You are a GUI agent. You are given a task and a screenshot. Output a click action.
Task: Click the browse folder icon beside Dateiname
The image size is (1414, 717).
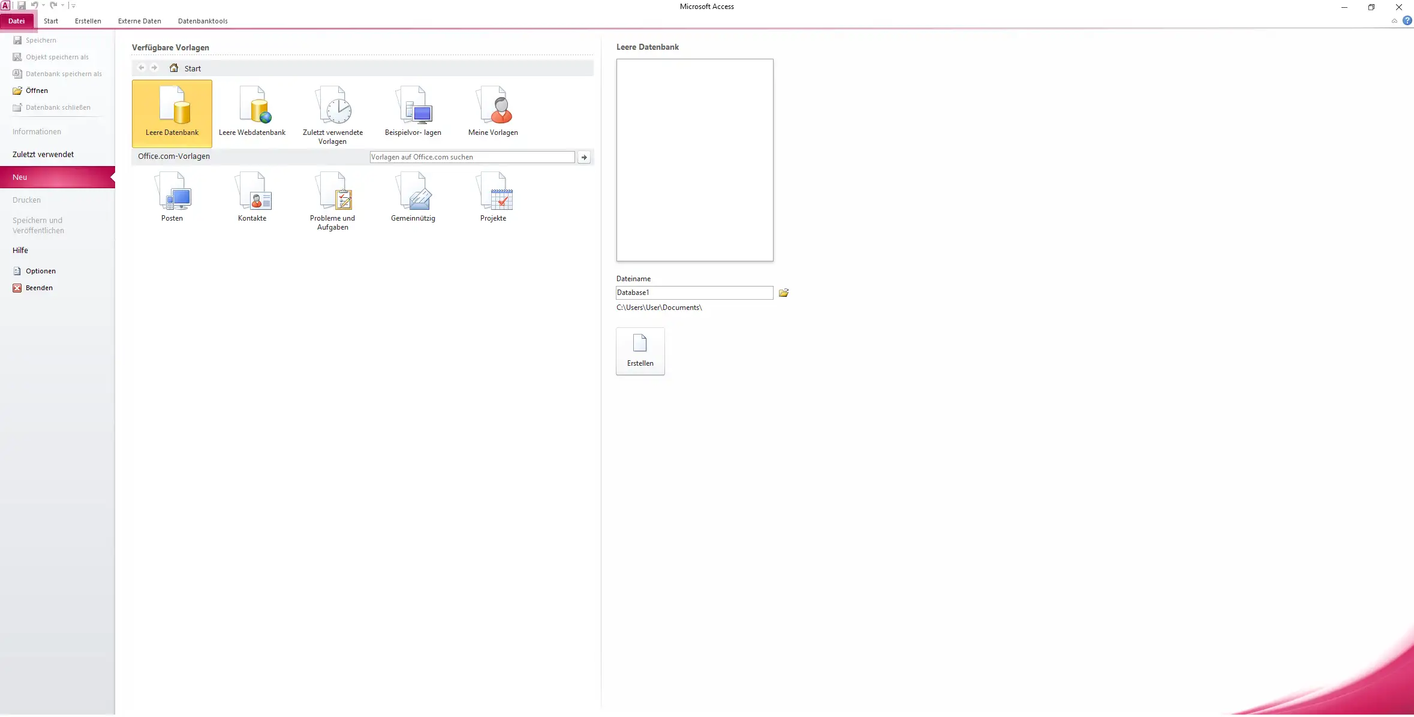tap(784, 293)
